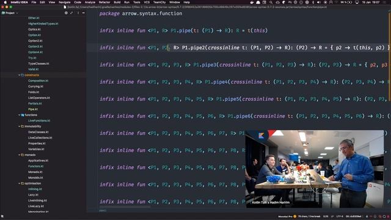Click the caret position indicator in status bar

(x=326, y=216)
